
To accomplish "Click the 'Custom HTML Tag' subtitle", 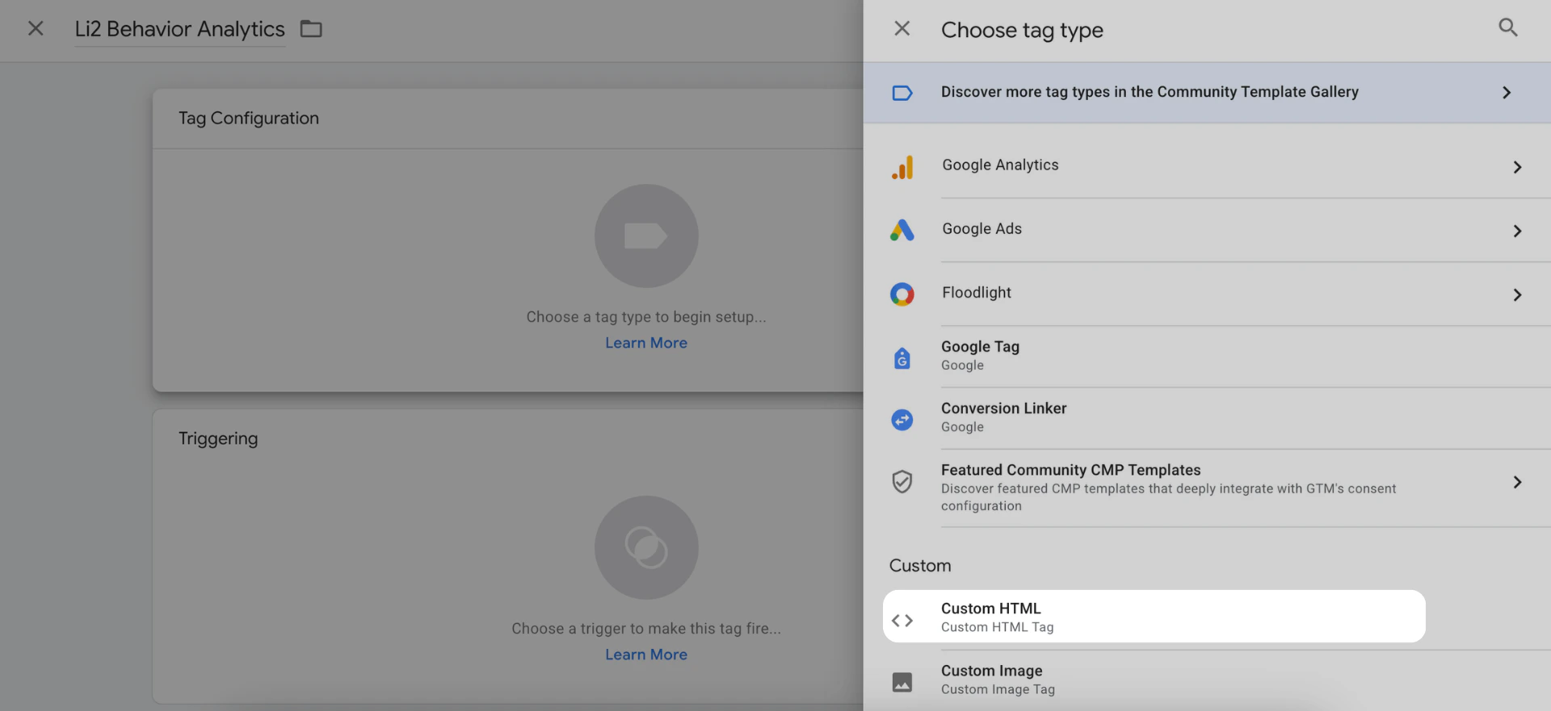I will pos(997,627).
